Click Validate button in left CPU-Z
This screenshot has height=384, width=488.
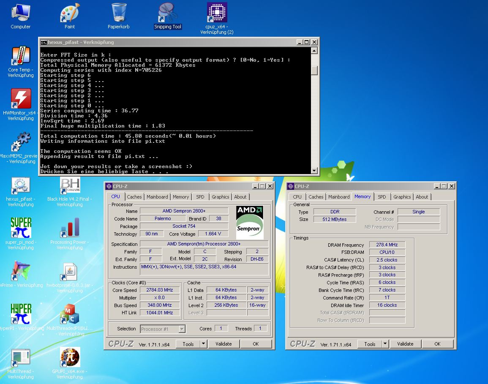tap(224, 344)
